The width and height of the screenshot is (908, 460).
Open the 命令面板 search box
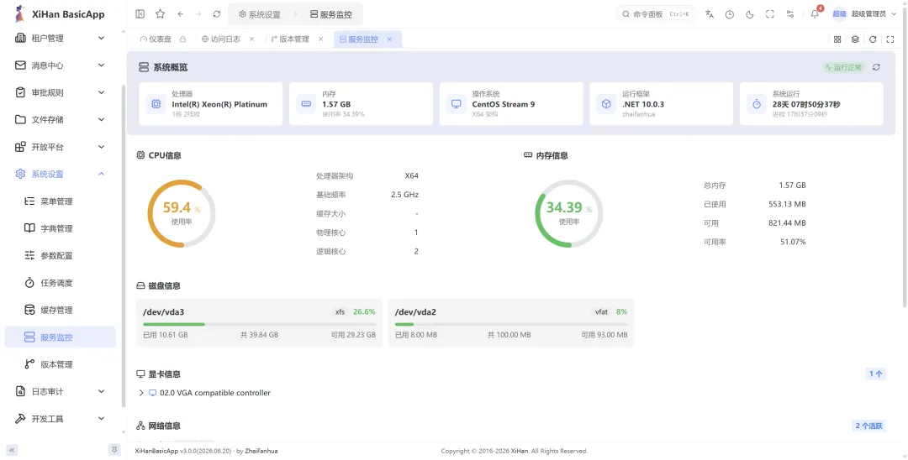[656, 14]
